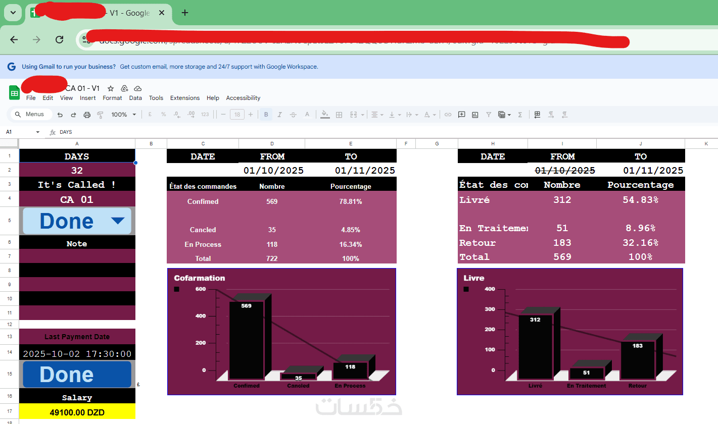This screenshot has height=424, width=718.
Task: Open the Google Sheets home icon
Action: (x=14, y=93)
